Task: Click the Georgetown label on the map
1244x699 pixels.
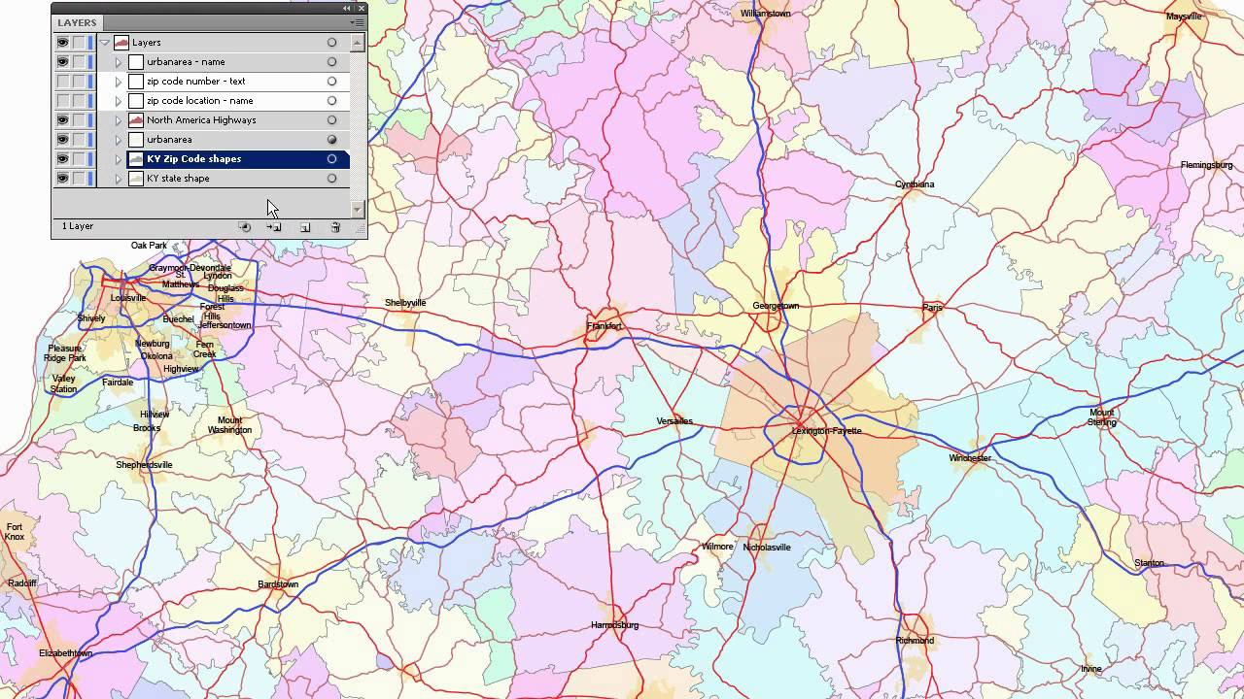Action: [776, 306]
